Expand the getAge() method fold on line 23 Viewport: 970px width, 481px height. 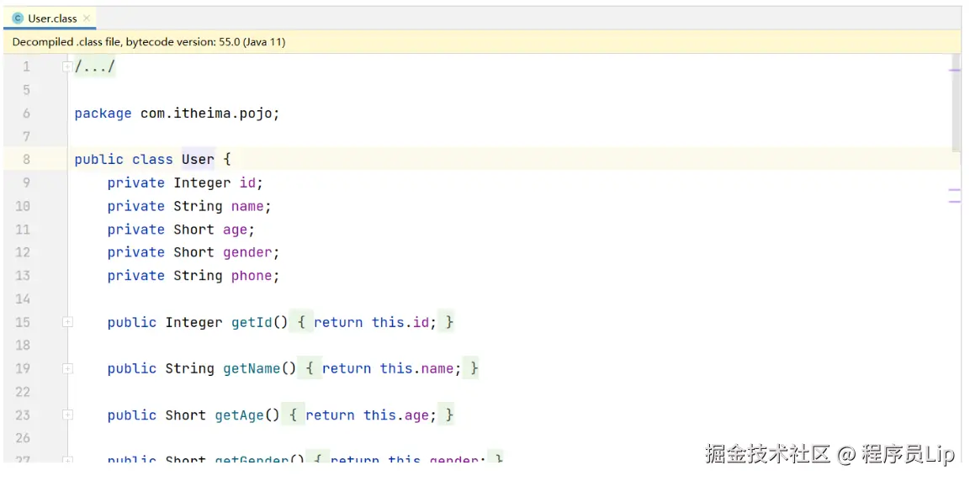[x=67, y=415]
